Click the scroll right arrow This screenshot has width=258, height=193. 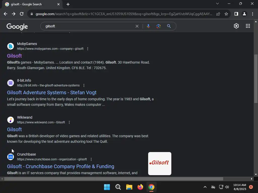tap(252, 179)
